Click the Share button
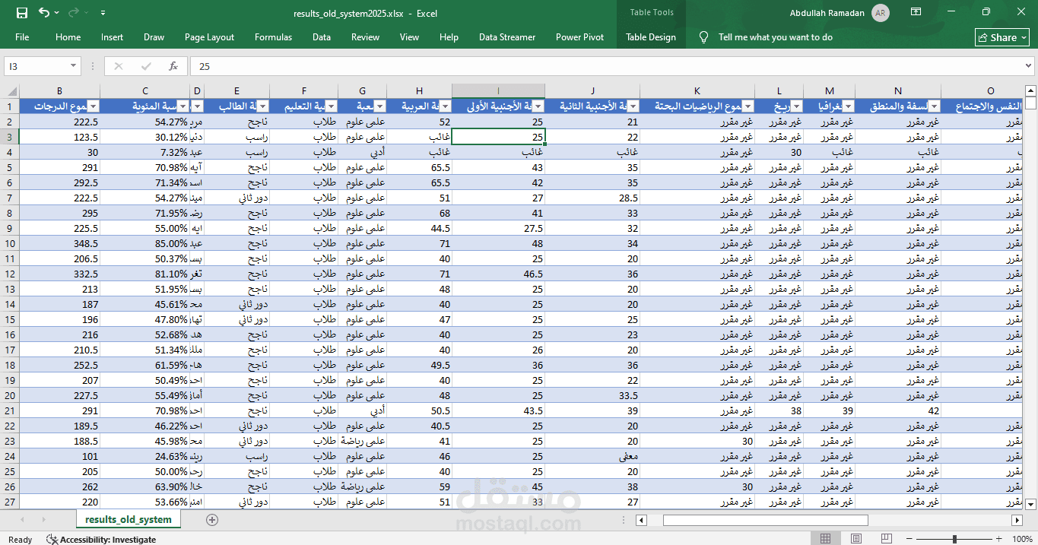 pos(1002,37)
